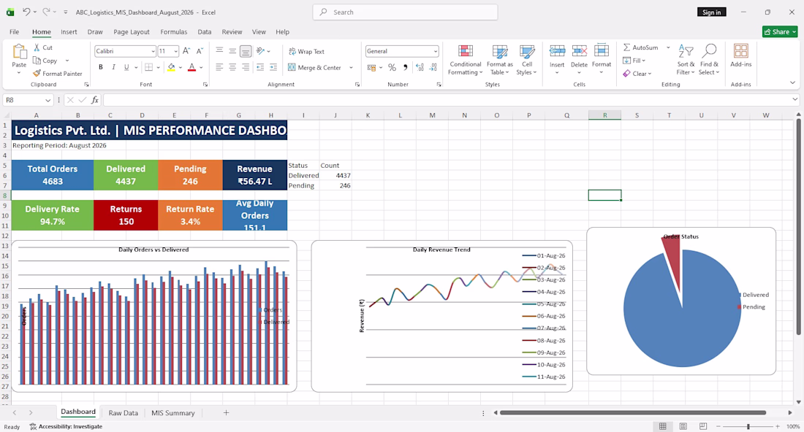Toggle Bold formatting
804x432 pixels.
101,67
